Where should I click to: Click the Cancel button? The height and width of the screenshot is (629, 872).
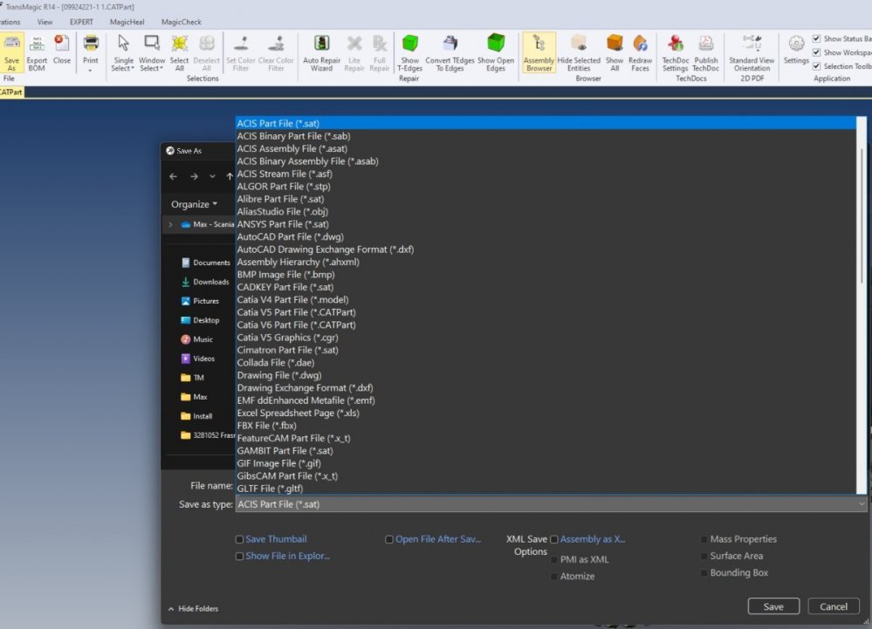point(833,606)
